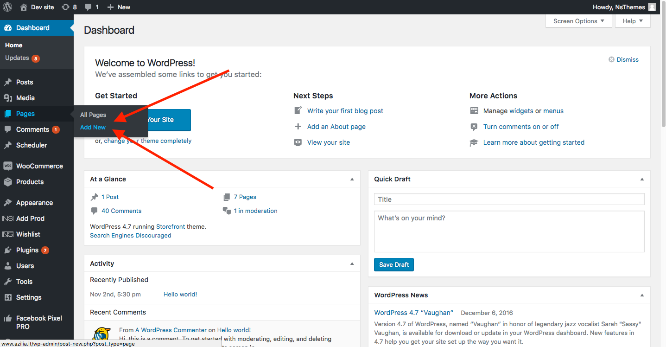Viewport: 666px width, 347px height.
Task: Open Learn more about getting started link
Action: (x=534, y=142)
